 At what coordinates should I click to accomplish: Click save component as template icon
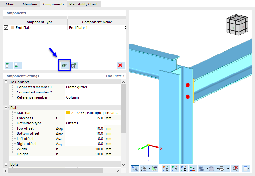click(x=74, y=65)
